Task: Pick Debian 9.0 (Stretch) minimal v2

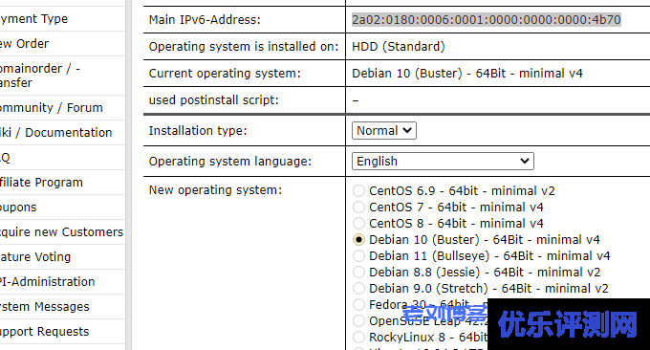Action: pos(358,288)
